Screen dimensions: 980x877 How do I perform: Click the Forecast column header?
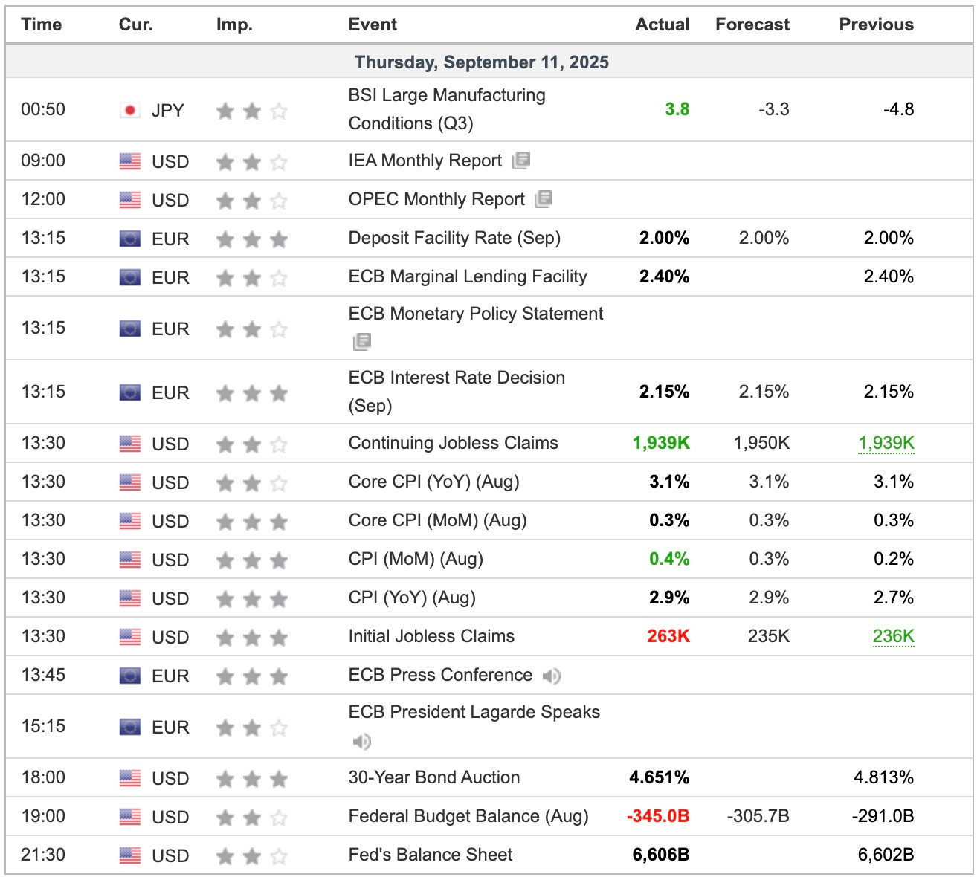point(752,25)
